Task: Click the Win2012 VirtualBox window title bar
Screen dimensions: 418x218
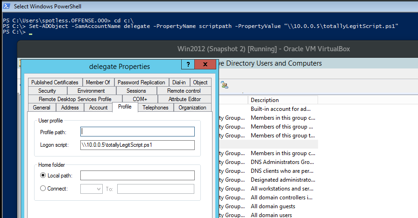Action: point(263,49)
